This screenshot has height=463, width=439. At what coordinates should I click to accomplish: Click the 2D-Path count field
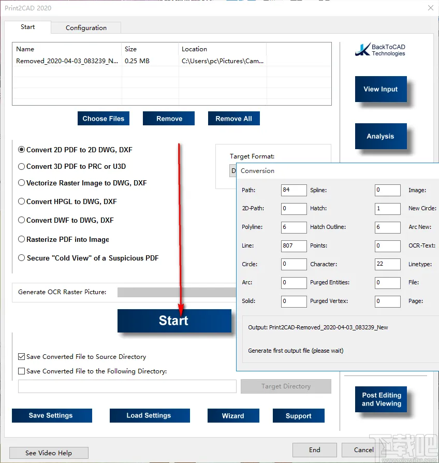coord(294,209)
